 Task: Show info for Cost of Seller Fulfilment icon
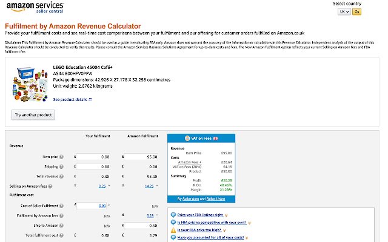coord(61,206)
